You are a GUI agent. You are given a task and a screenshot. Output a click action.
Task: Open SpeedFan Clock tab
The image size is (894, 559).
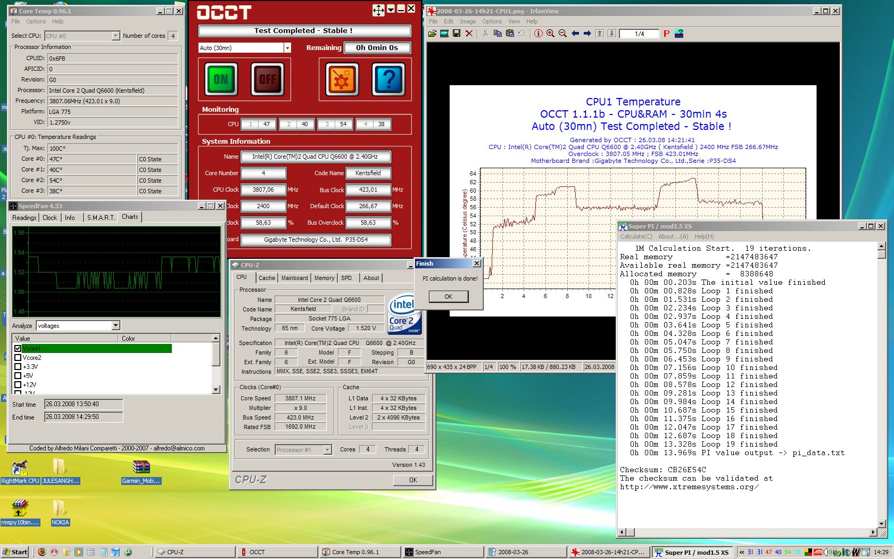coord(49,218)
